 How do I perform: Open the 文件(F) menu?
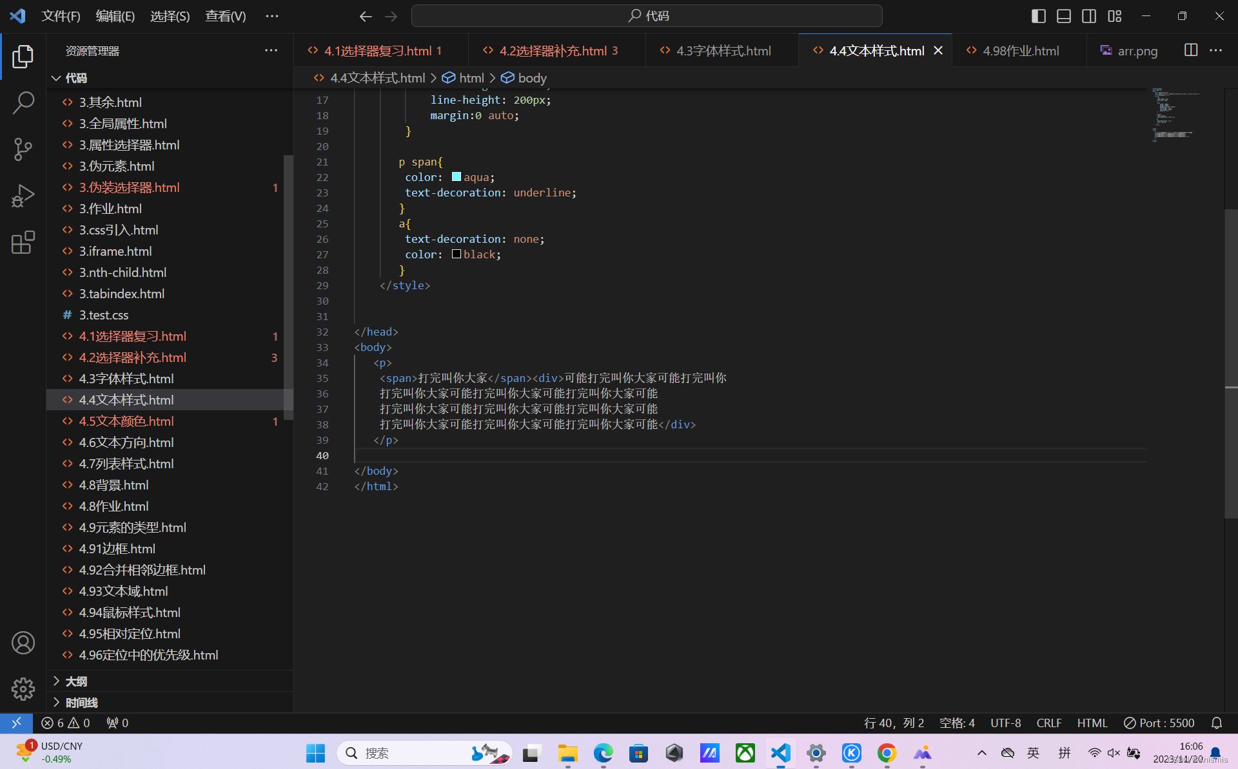61,16
